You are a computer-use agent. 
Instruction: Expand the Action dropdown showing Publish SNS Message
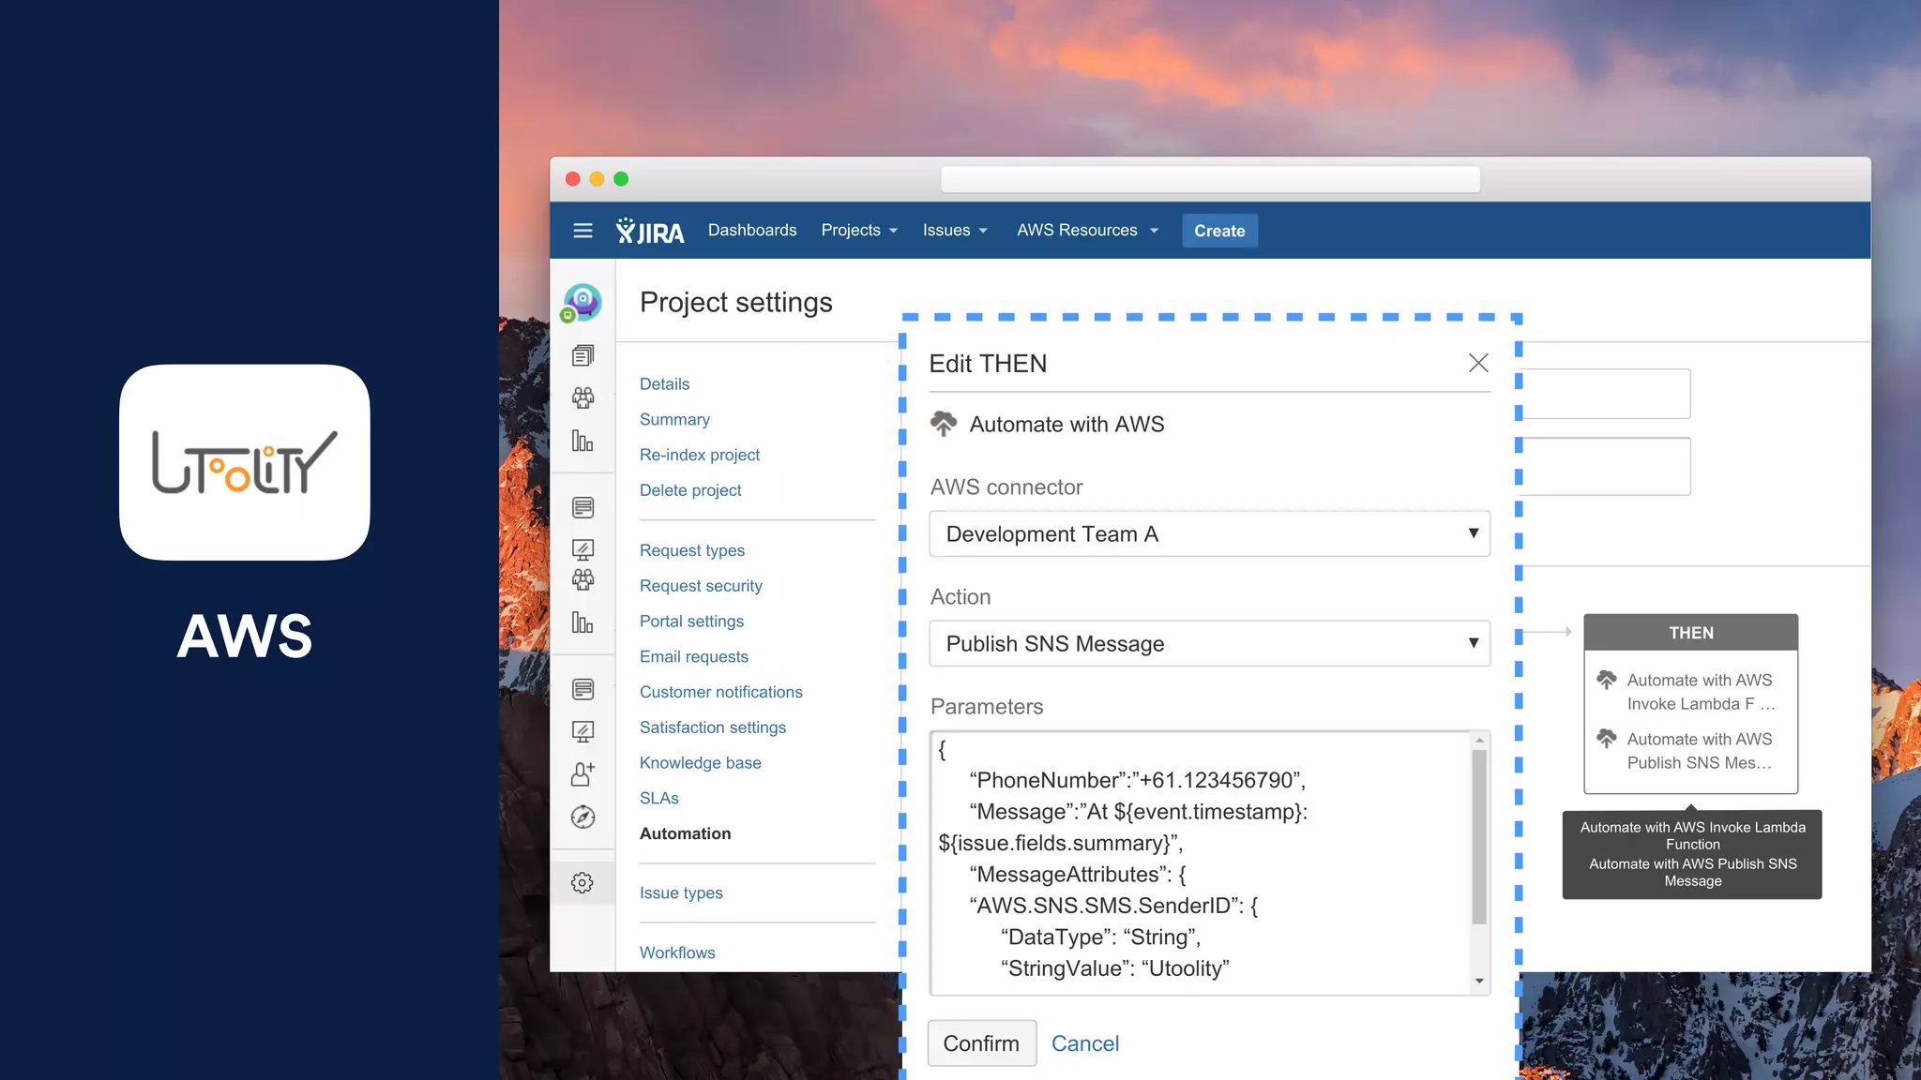tap(1209, 644)
